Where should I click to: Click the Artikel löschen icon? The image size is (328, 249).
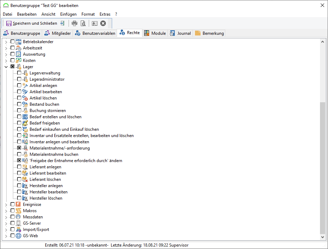[x=25, y=98]
